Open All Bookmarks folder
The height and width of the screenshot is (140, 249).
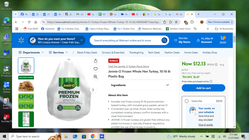pyautogui.click(x=224, y=29)
